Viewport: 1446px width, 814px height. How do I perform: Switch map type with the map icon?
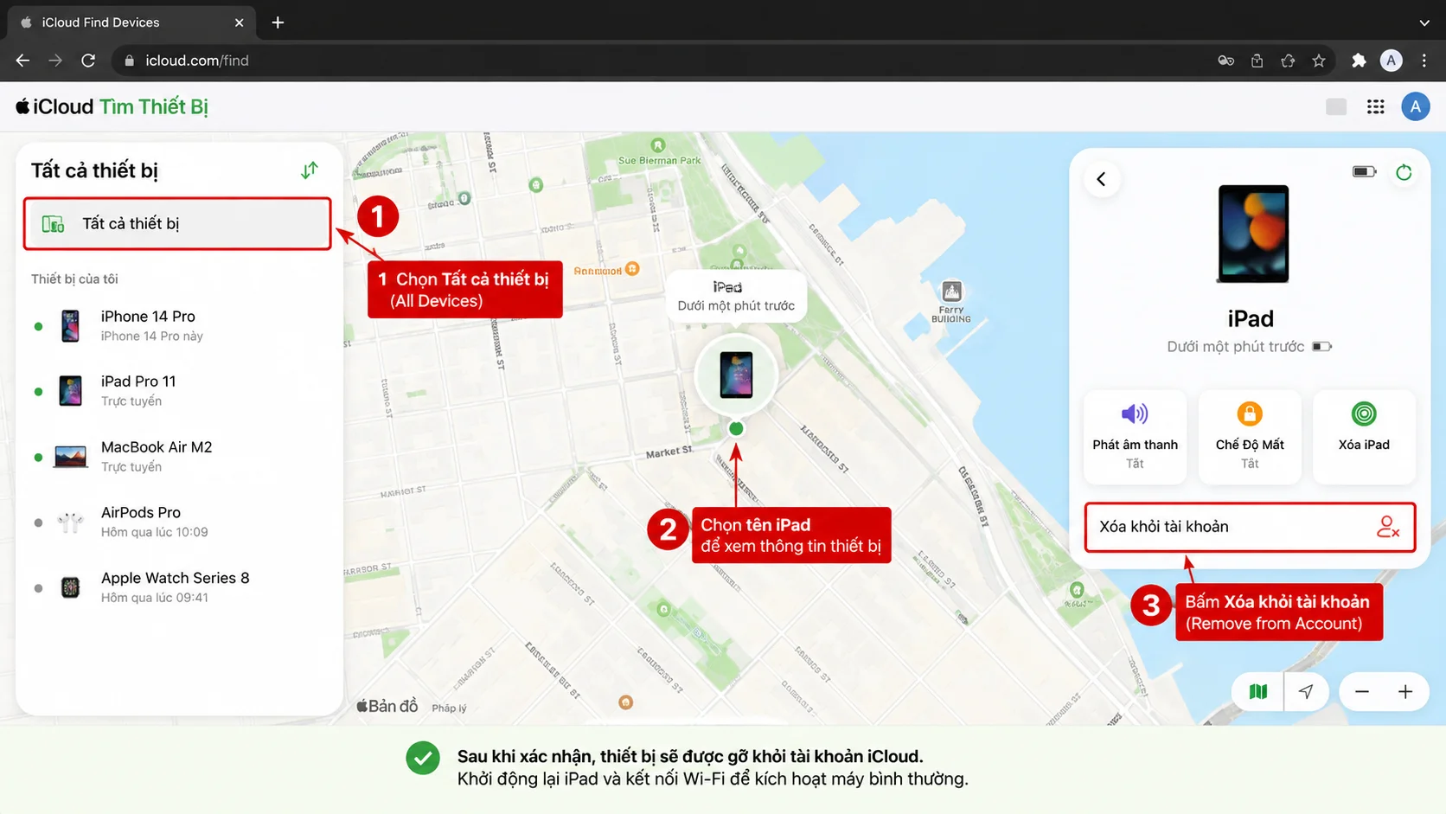pos(1258,691)
